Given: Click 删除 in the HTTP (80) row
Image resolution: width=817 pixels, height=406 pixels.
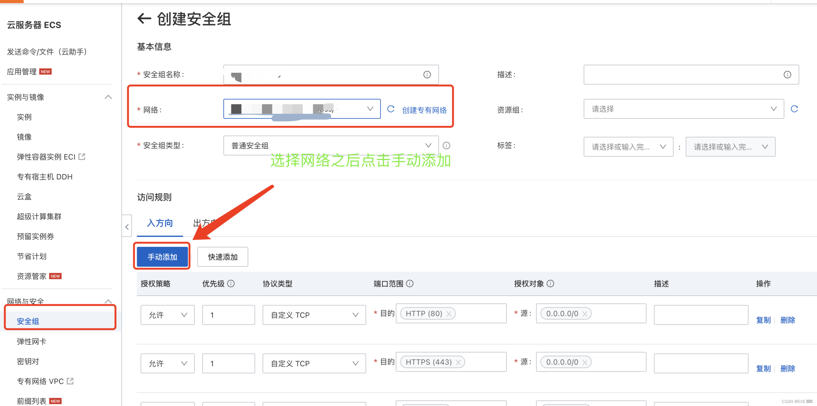Looking at the screenshot, I should [787, 320].
